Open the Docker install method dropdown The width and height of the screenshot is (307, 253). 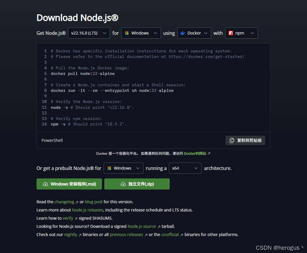[194, 33]
